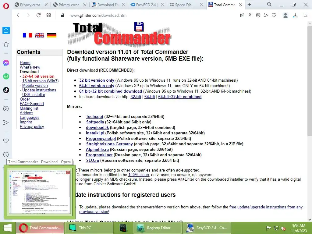
Task: Open the Instalki.pl mirror link
Action: (95, 133)
